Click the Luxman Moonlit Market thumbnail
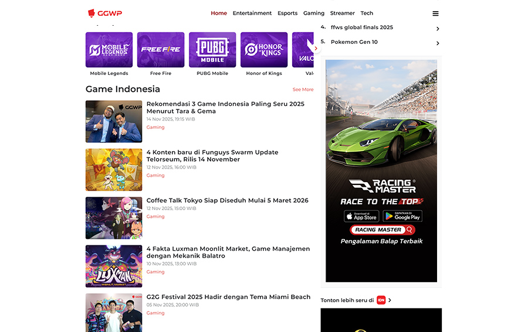Screen dimensions: 528x332 [114, 266]
